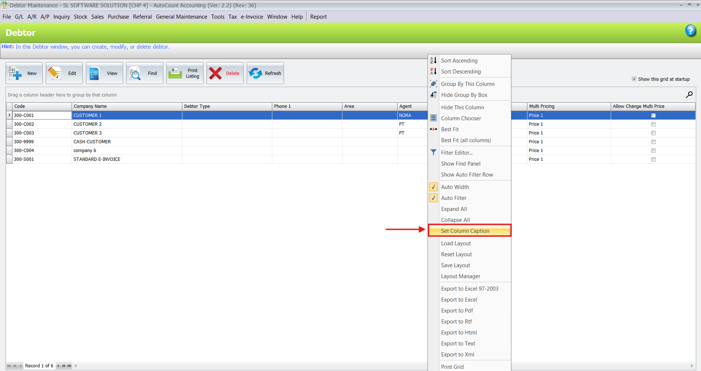701x371 pixels.
Task: Go to last record navigation button
Action: (69, 366)
